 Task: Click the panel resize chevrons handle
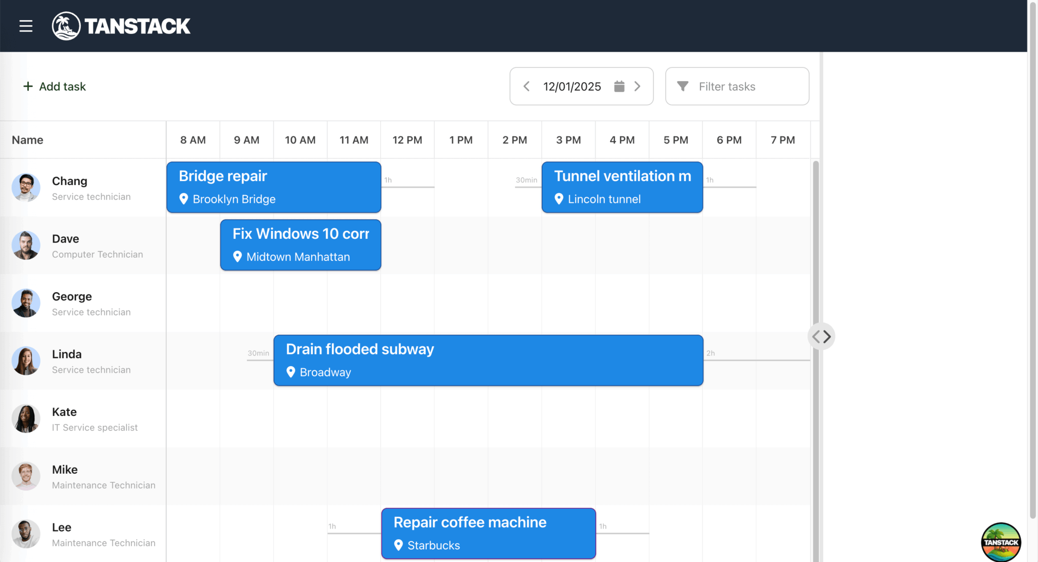click(x=821, y=336)
